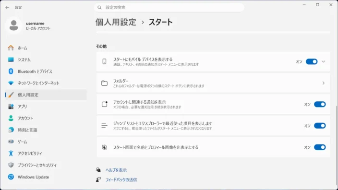Viewport: 338px width, 190px height.
Task: Click the feedback icon beside フィードバックの送信
Action: [x=98, y=179]
